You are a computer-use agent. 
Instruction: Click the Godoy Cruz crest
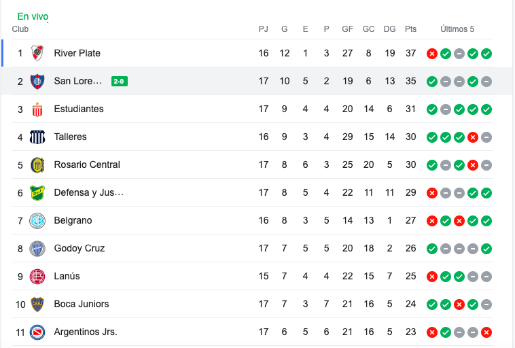pyautogui.click(x=37, y=249)
